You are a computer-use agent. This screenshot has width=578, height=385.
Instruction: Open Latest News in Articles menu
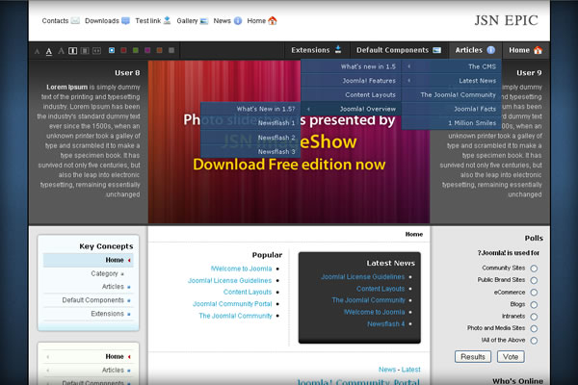477,81
